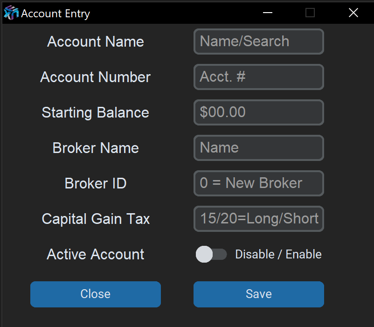Click the Account Name label
Screen dimensions: 374x327
(x=96, y=42)
